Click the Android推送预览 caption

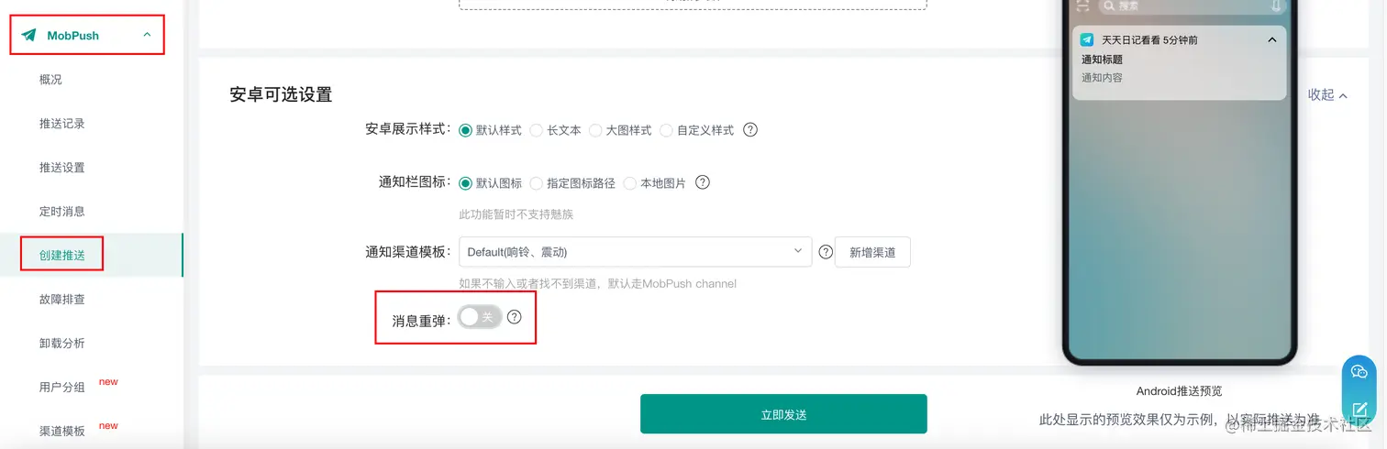[1179, 391]
